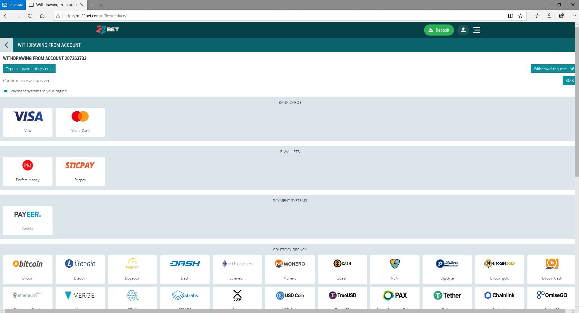Click the browser address bar

click(x=284, y=16)
